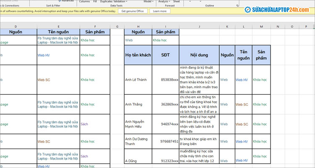
Task: Select the Nội dung header cell
Action: [x=199, y=55]
